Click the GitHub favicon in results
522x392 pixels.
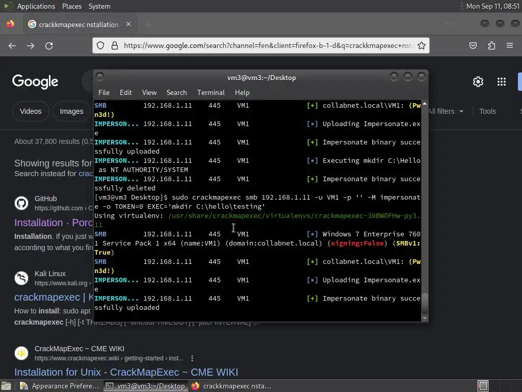(21, 203)
